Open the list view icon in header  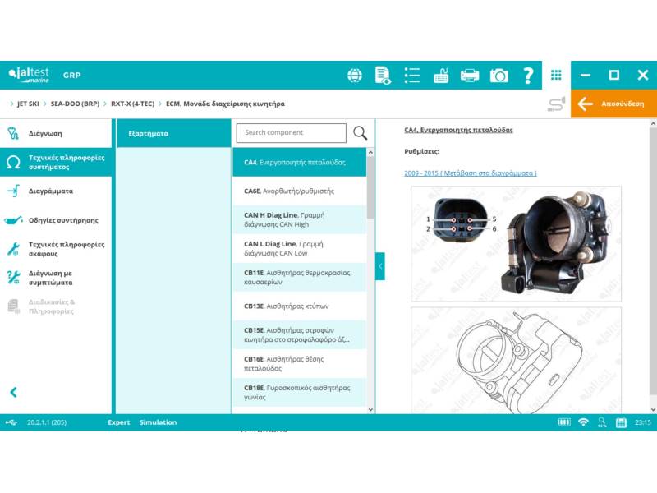(412, 76)
